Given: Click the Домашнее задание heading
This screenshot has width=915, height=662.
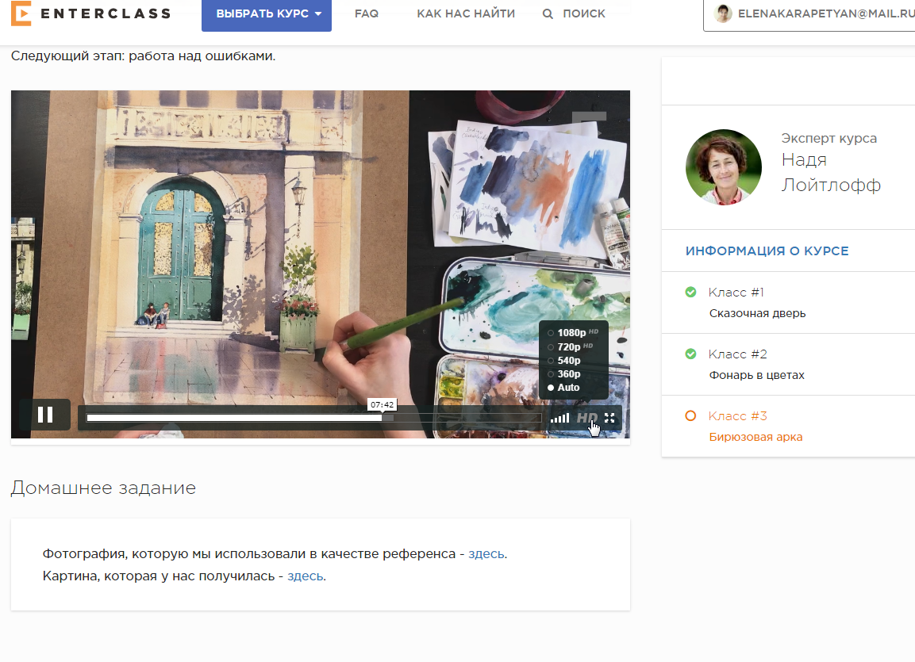Looking at the screenshot, I should (x=103, y=488).
